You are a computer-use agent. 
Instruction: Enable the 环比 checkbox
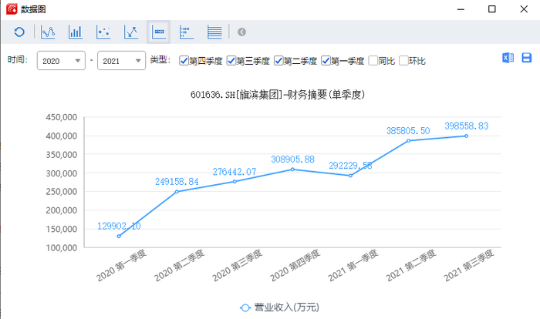(x=403, y=61)
